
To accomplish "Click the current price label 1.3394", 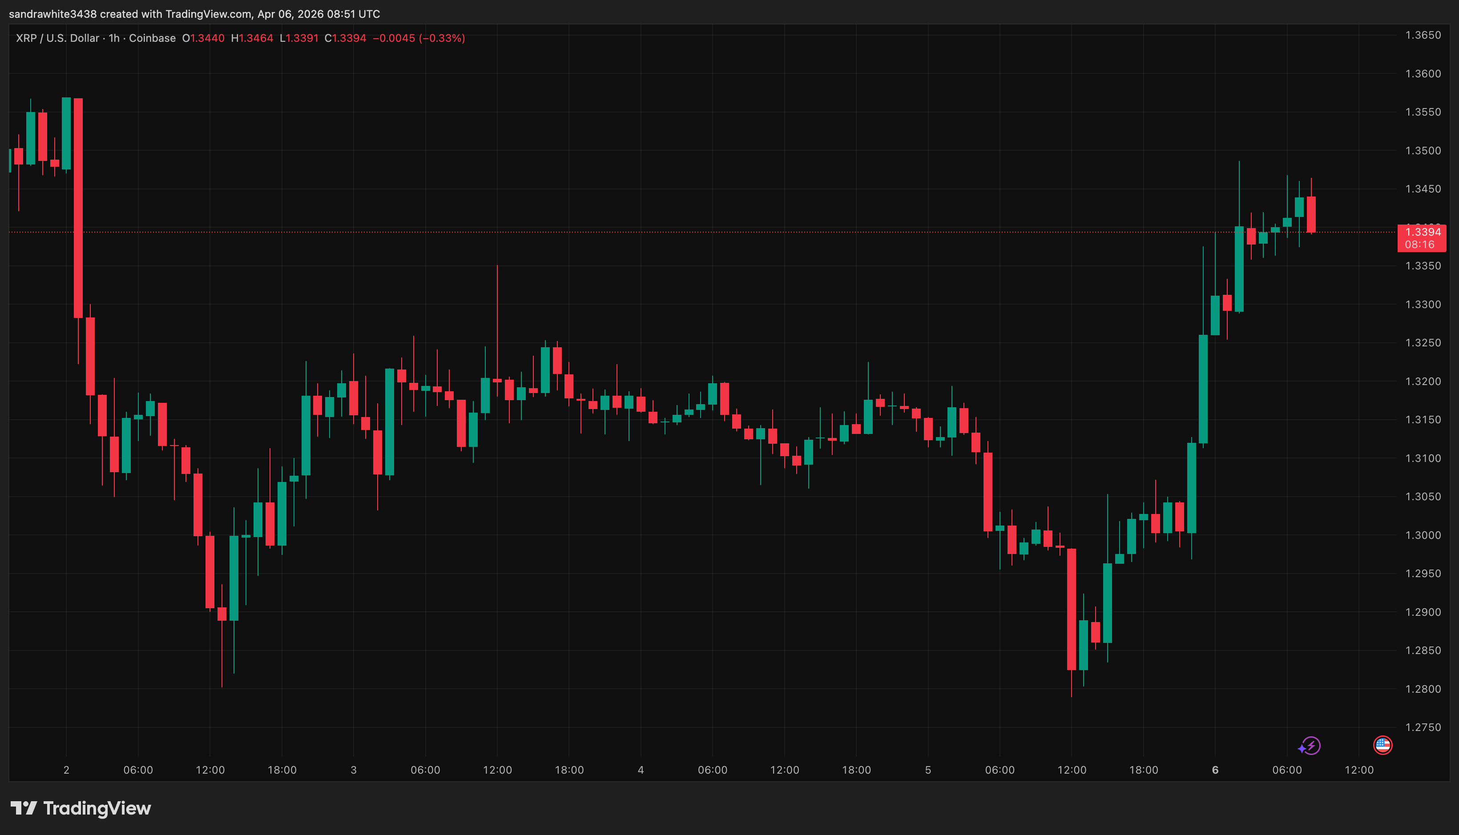I will click(1422, 232).
